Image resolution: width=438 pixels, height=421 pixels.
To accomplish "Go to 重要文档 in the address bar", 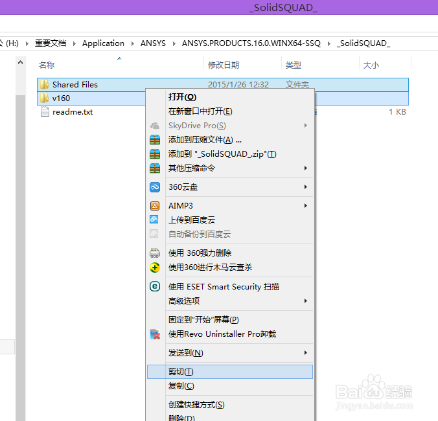I will tap(51, 43).
